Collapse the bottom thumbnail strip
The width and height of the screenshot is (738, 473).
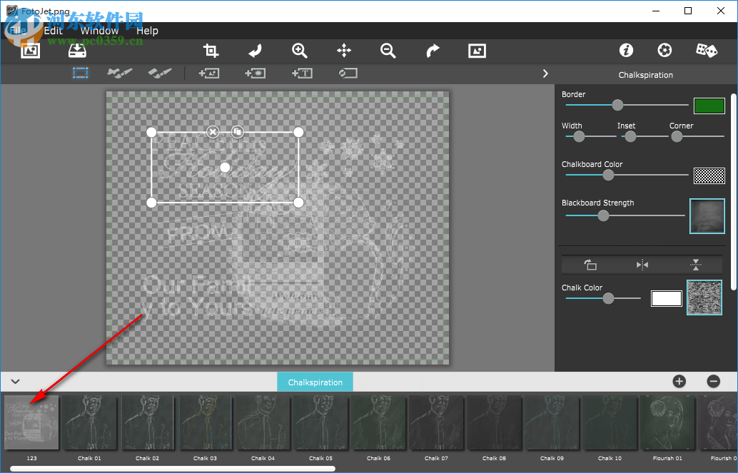(15, 382)
